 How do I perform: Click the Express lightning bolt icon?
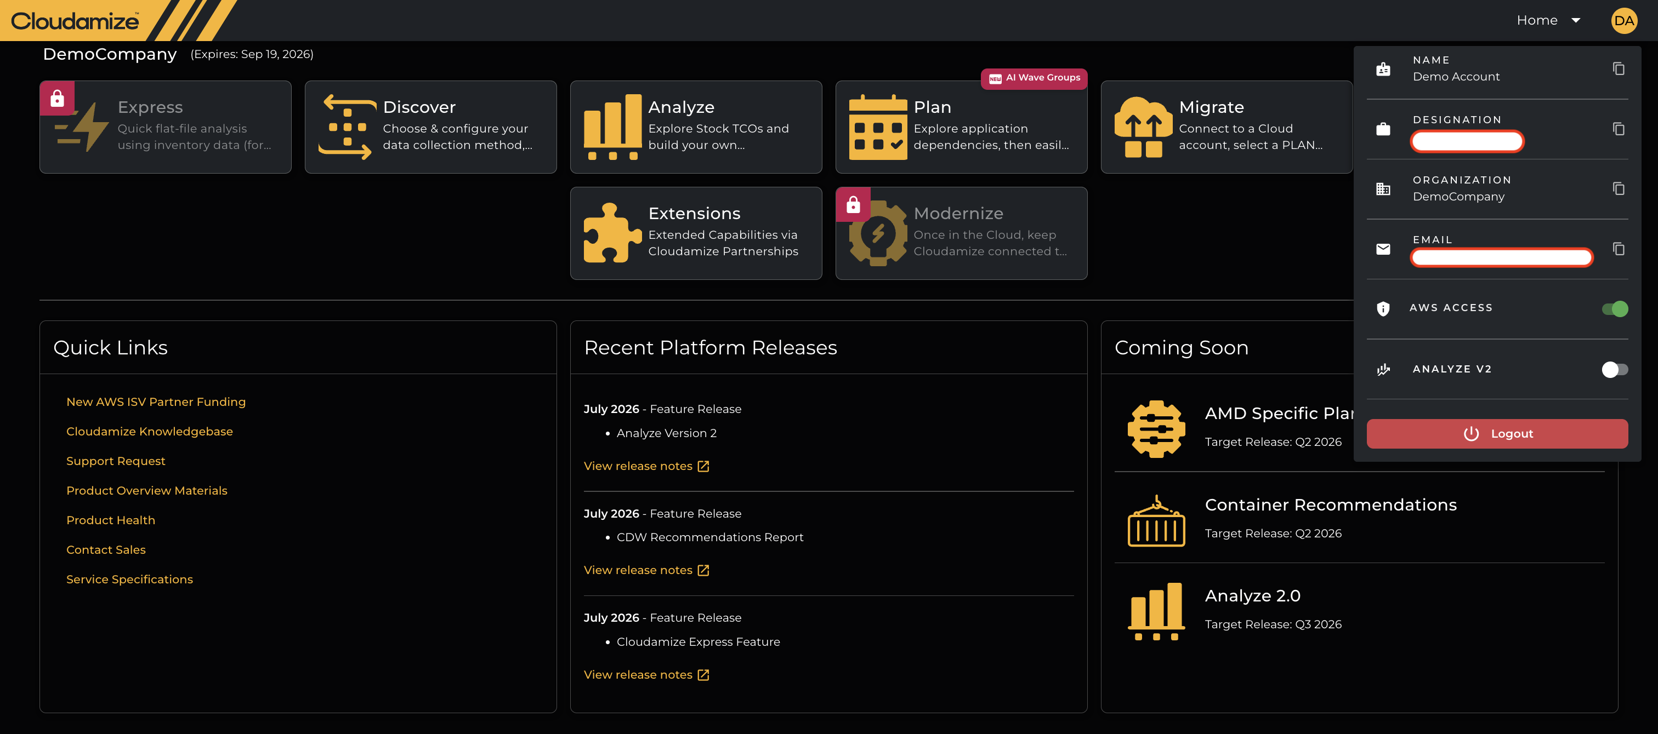point(82,127)
